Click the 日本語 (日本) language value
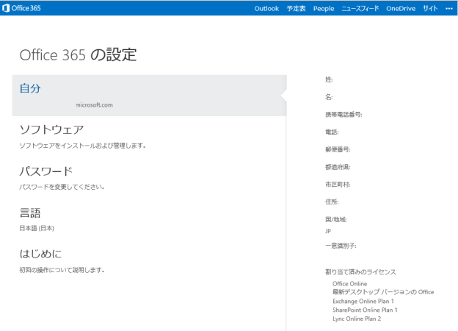The height and width of the screenshot is (331, 458). pos(37,228)
